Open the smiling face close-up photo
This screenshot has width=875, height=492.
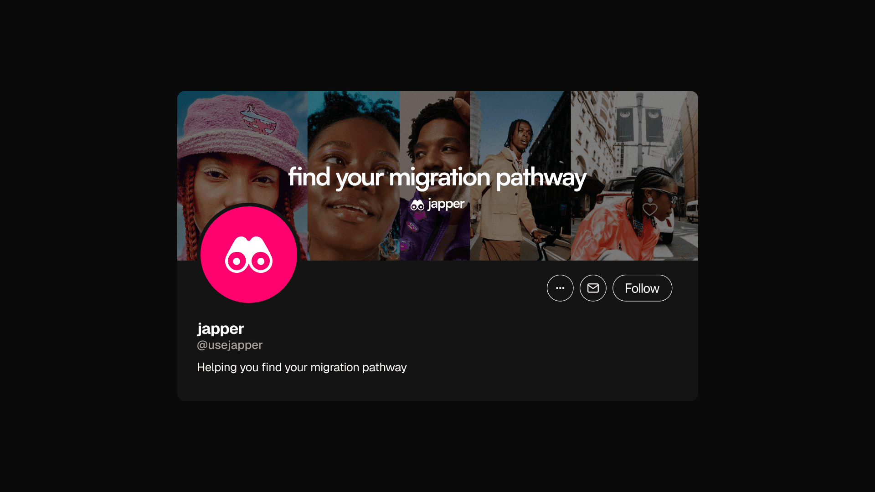pyautogui.click(x=354, y=176)
